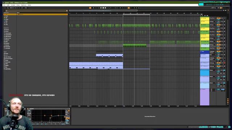Click the EQ Eight device title bar
Viewport: 232px width, 130px height.
point(48,109)
